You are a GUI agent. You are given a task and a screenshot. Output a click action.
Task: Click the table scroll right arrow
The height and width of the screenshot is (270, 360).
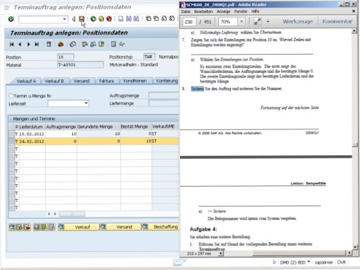click(55, 214)
